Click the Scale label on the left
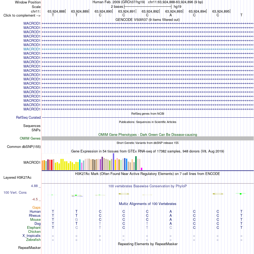 [x=36, y=7]
